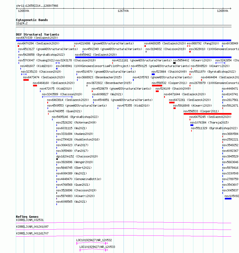239x253 pixels.
Task: Open nsv475355 (Kidd2010) label
Action: point(133,106)
